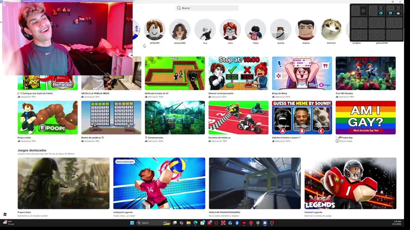Open Duelos de palabras game thumbnail

[x=111, y=118]
